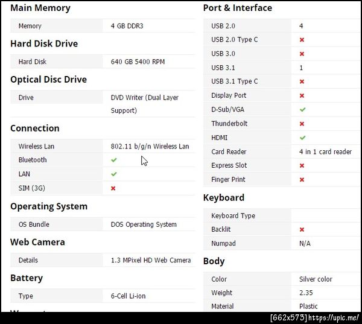Image resolution: width=362 pixels, height=324 pixels.
Task: Click the green check for D-Sub/VGA
Action: click(x=302, y=109)
